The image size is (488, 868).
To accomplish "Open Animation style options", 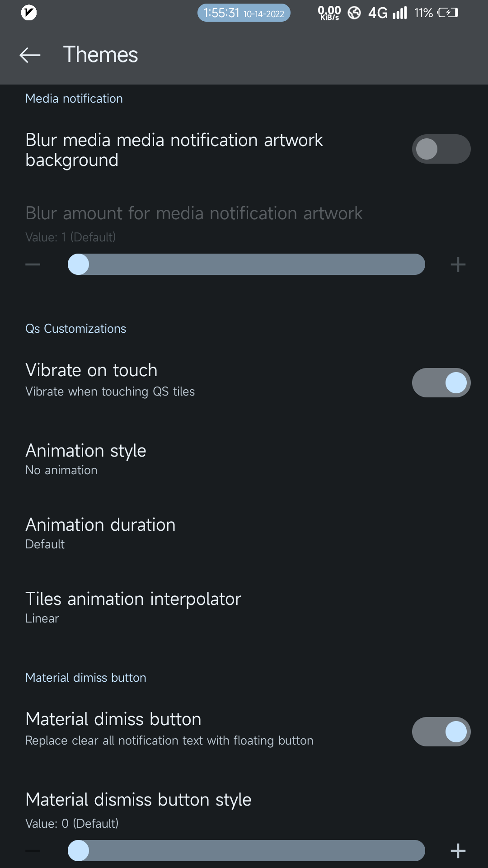I will click(x=86, y=459).
